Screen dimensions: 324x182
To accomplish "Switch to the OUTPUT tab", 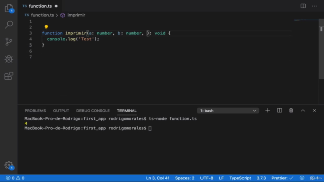I will point(61,111).
